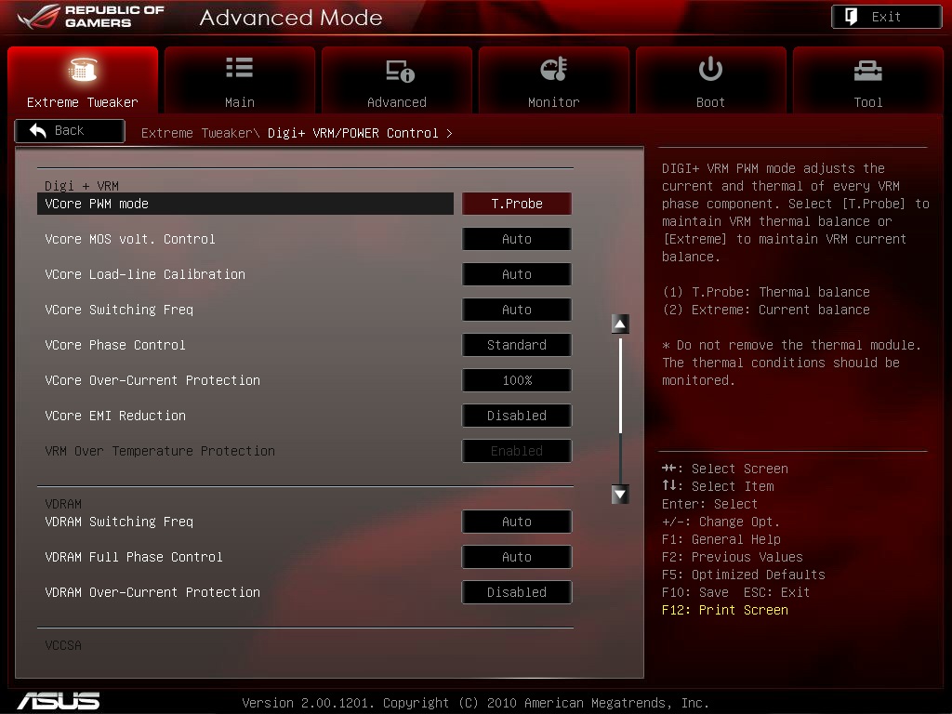The height and width of the screenshot is (714, 952).
Task: Click the F1: General Help hint
Action: [721, 539]
